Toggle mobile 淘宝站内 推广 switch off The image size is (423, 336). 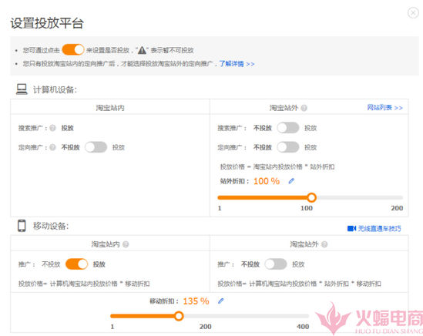coord(76,264)
